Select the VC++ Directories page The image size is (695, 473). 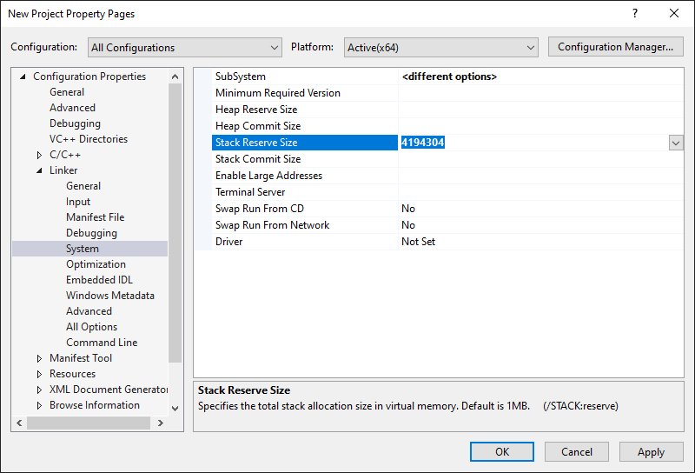(88, 139)
